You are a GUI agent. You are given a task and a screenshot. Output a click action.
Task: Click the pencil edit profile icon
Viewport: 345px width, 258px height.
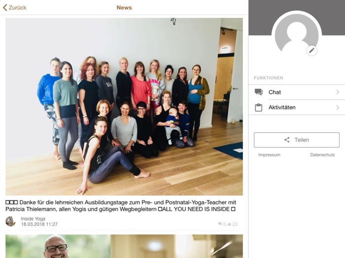pos(311,51)
